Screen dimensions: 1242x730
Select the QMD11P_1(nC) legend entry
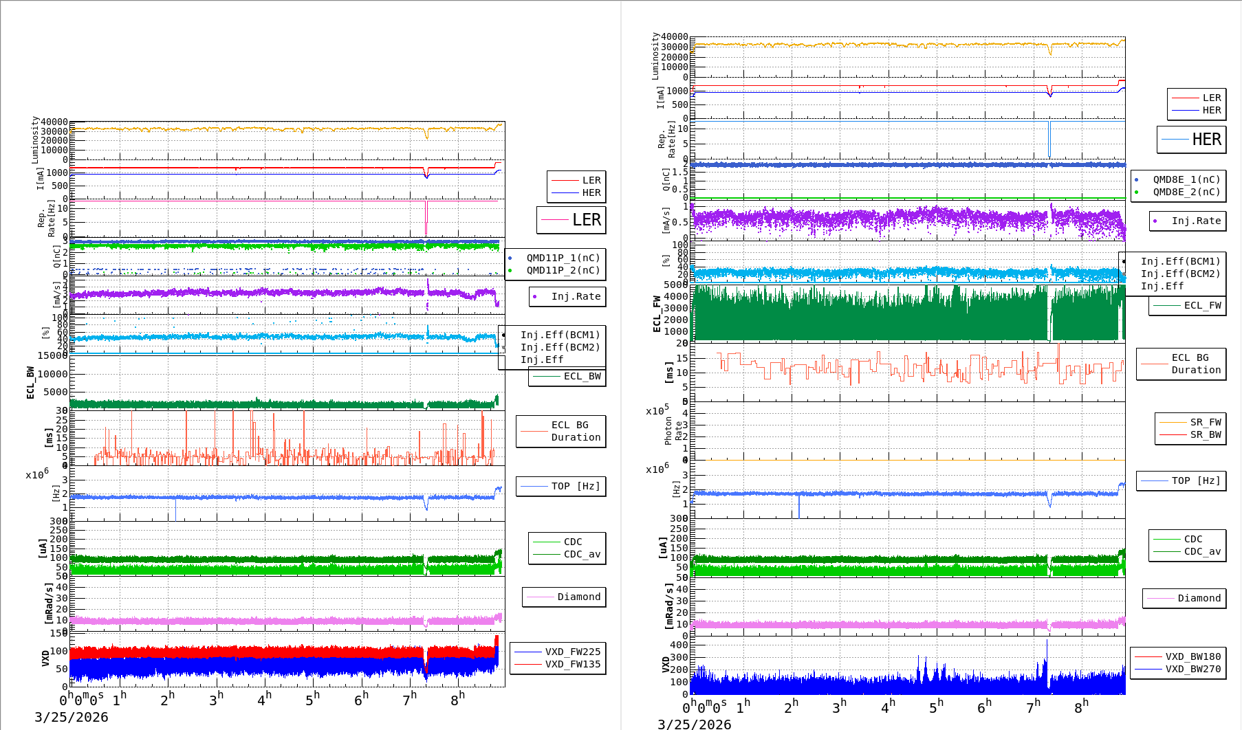click(x=563, y=258)
